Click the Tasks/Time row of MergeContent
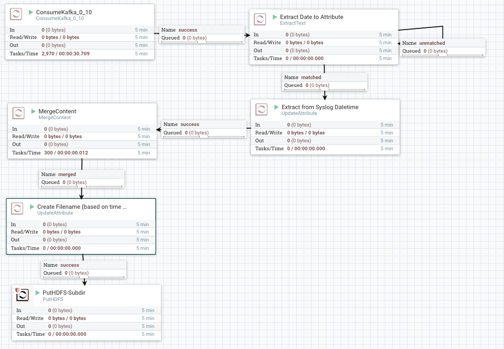Viewport: 504px width, 349px height. pos(82,152)
